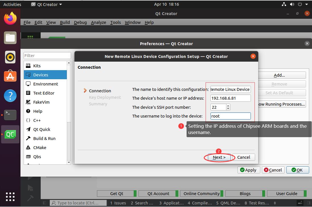Image resolution: width=312 pixels, height=207 pixels.
Task: Click the up arrow of the categories scrollbar
Action: (69, 63)
